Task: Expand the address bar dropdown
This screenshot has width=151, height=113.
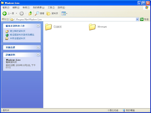Action: click(137, 19)
